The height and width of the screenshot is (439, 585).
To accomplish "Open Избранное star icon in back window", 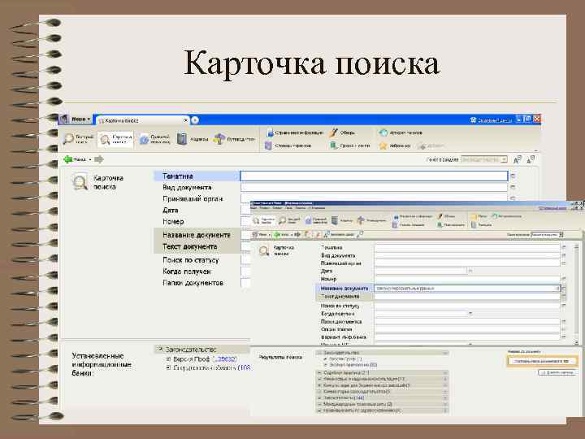I will (383, 146).
